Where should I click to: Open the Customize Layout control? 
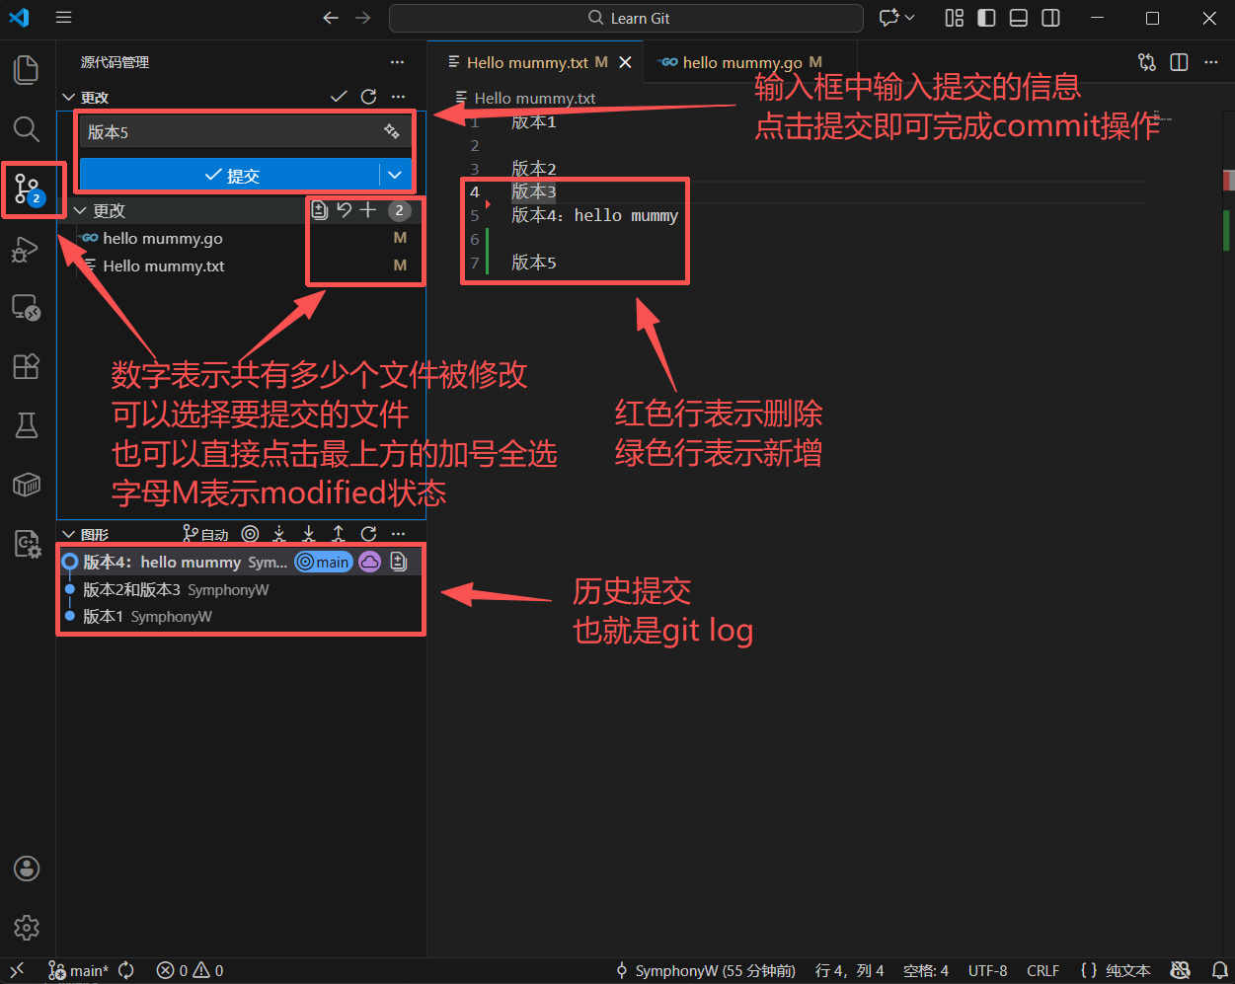pyautogui.click(x=954, y=18)
